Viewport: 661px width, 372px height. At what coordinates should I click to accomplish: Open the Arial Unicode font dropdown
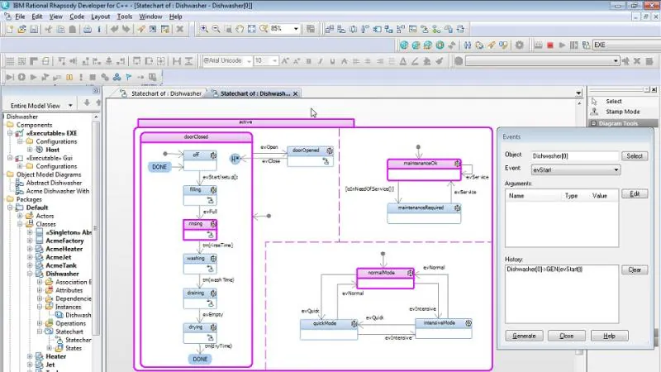[x=249, y=61]
